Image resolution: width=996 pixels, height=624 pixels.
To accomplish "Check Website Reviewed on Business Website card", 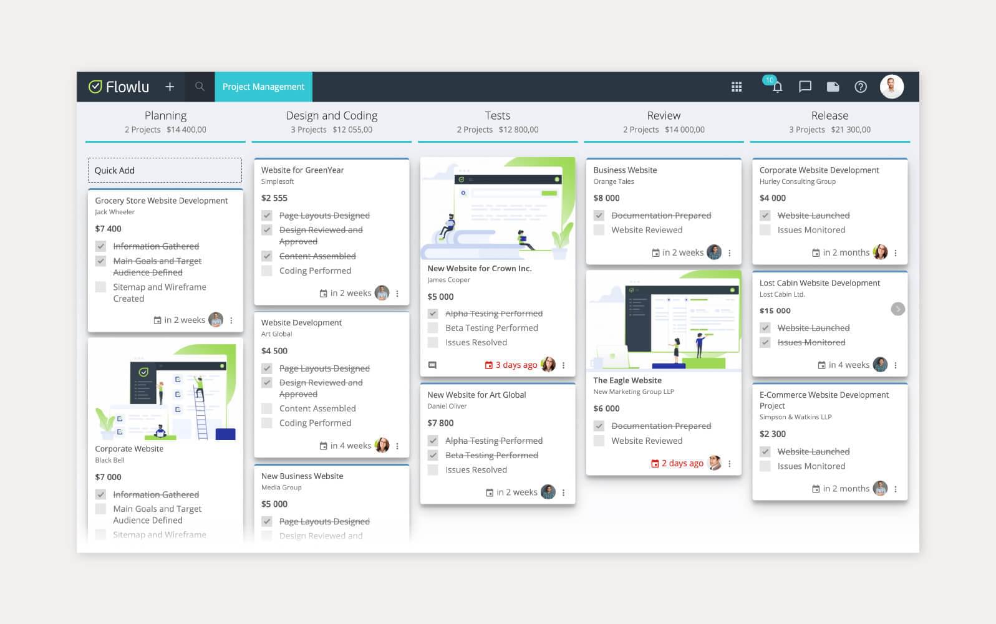I will click(599, 230).
